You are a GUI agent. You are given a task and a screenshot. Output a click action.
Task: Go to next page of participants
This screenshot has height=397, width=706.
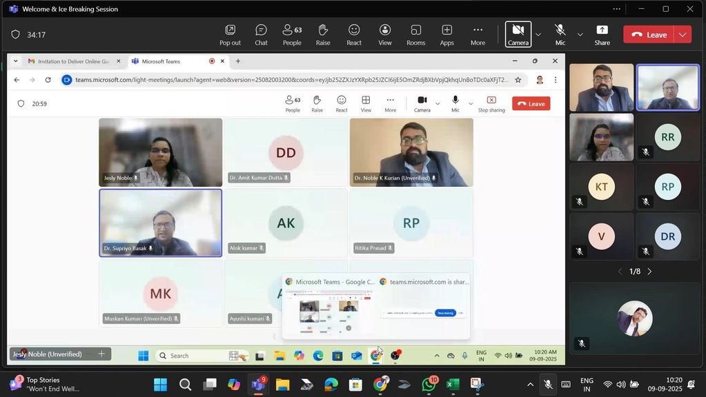tap(649, 272)
